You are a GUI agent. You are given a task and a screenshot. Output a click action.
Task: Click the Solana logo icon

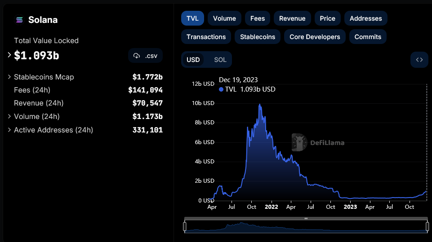[x=19, y=20]
